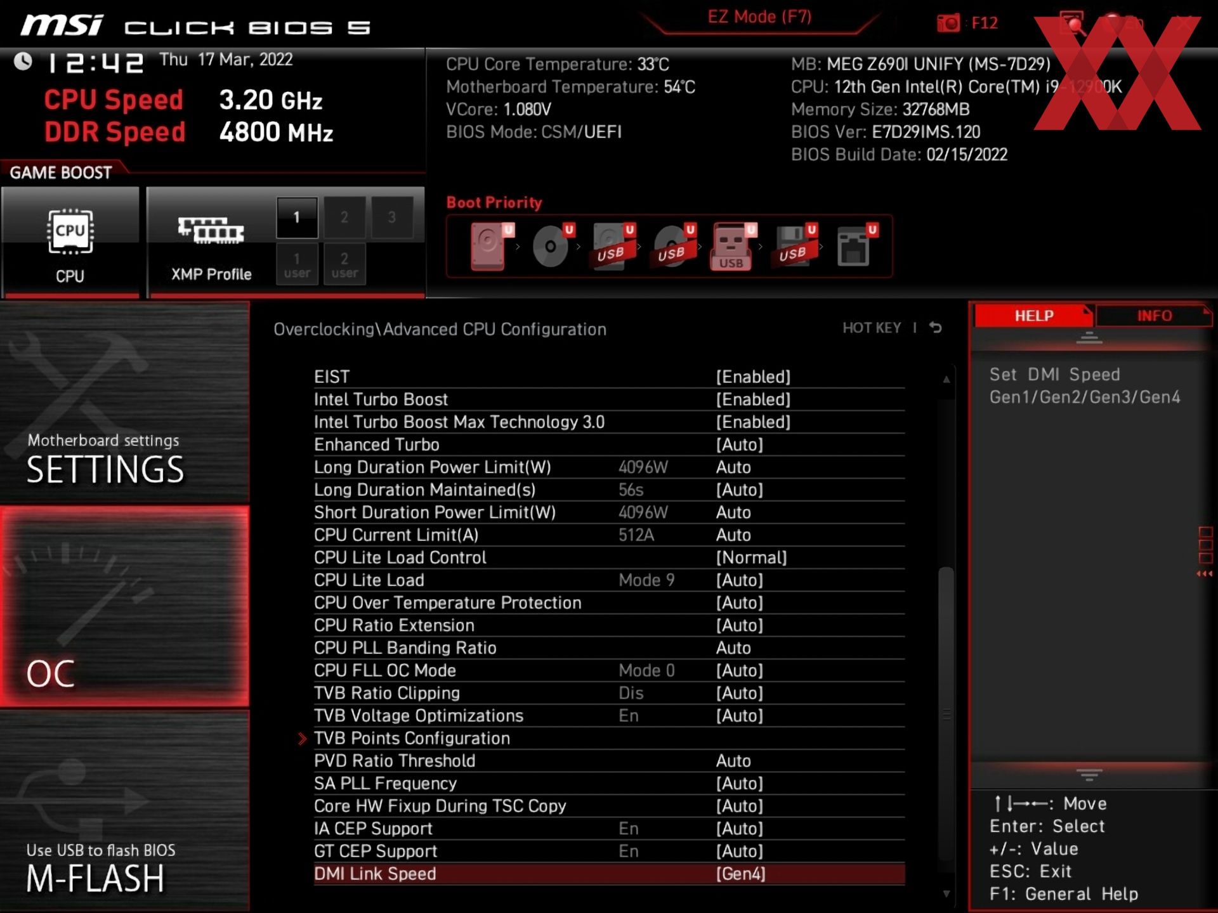Image resolution: width=1218 pixels, height=913 pixels.
Task: Switch to EZ Mode (F7)
Action: [x=759, y=17]
